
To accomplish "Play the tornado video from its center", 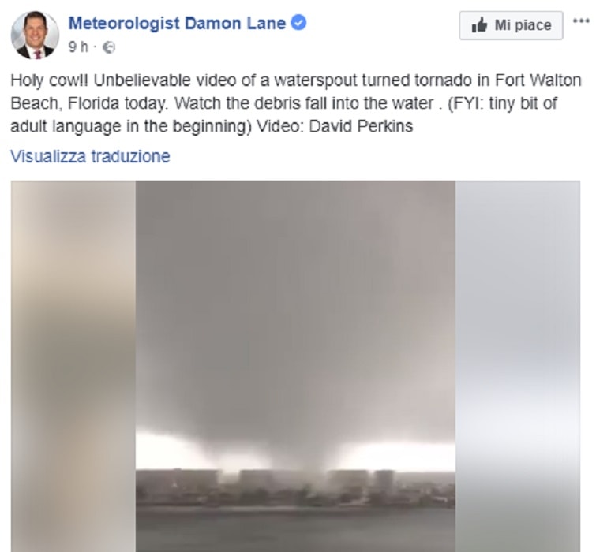I will (295, 366).
